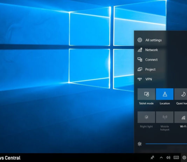Click the All settings gear icon
Screen dimensions: 187x162
[140, 40]
